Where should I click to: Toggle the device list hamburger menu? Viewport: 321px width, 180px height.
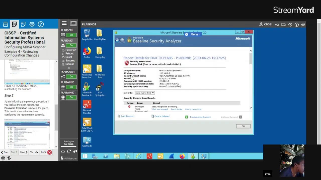[x=64, y=23]
